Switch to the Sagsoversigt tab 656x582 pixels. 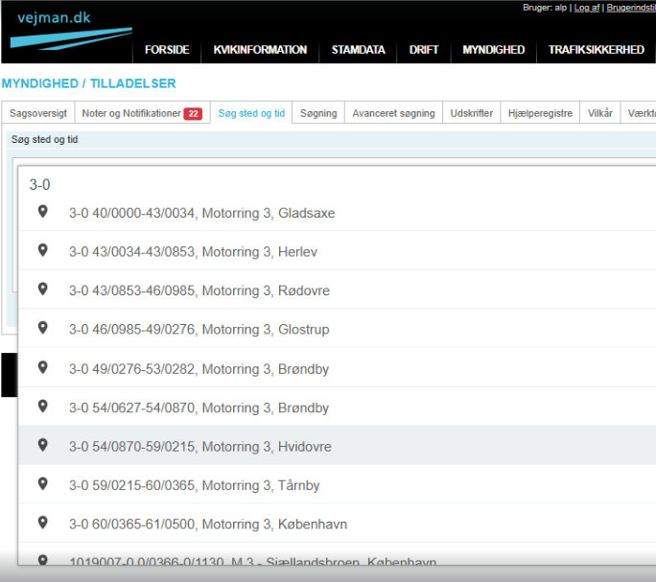point(38,113)
